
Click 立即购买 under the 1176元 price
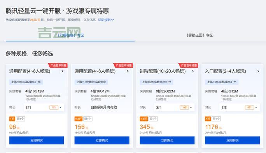click(x=233, y=140)
